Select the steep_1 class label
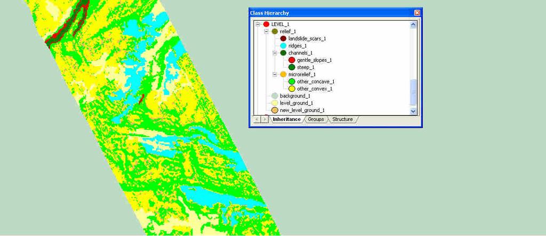The image size is (546, 236). [x=306, y=67]
